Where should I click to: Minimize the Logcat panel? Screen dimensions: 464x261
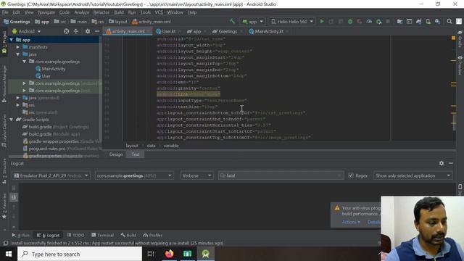click(451, 163)
